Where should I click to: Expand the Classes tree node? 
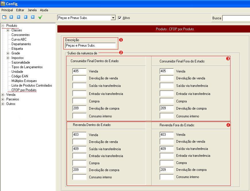8,30
